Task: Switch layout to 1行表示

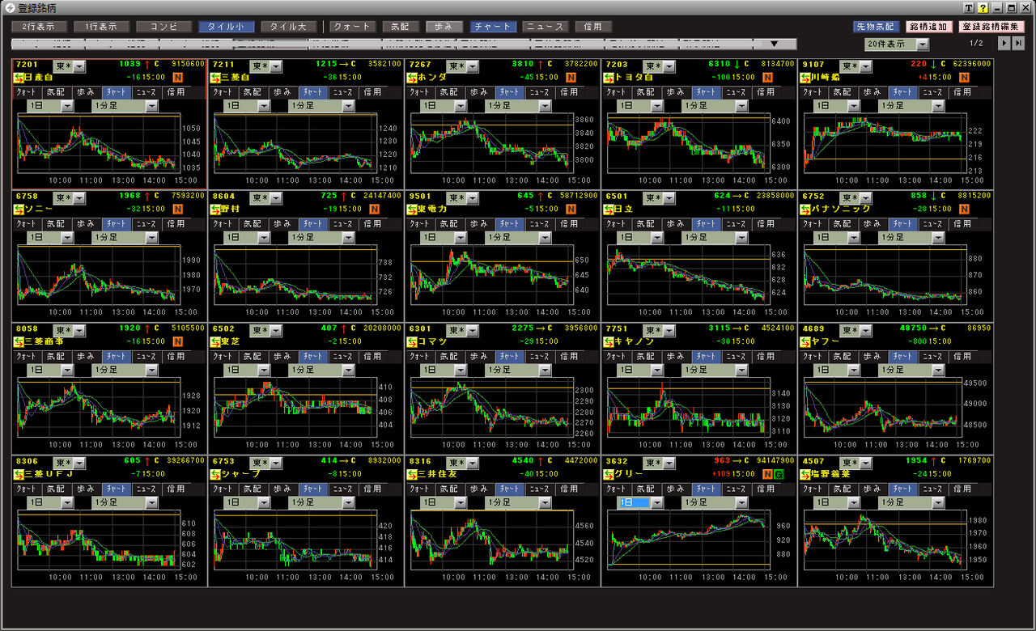Action: 101,27
